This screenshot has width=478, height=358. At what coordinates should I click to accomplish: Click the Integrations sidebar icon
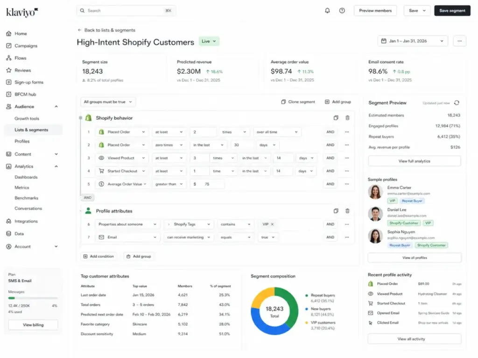point(9,221)
